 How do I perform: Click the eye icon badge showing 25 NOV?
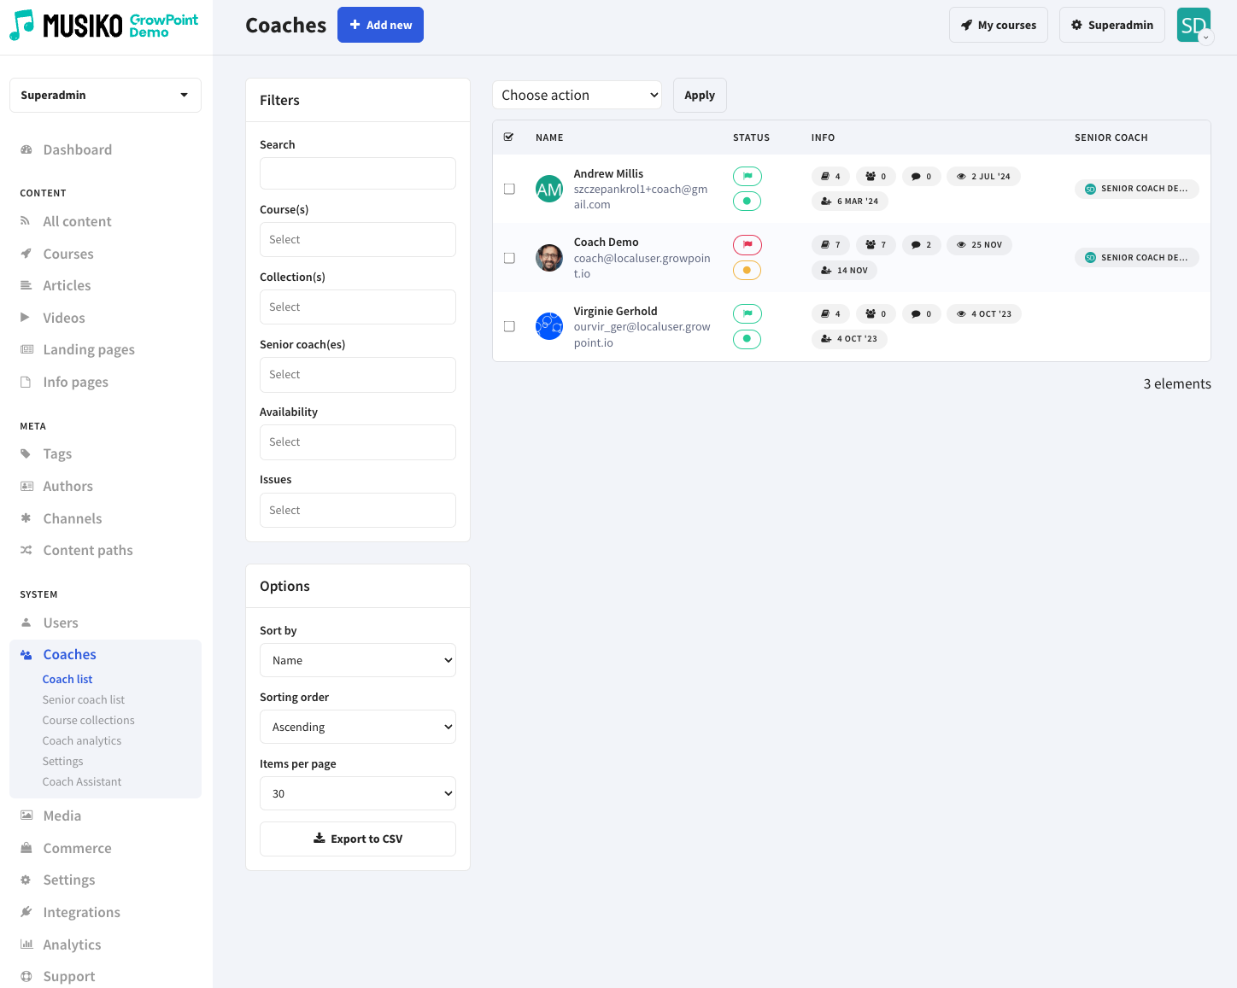(979, 245)
